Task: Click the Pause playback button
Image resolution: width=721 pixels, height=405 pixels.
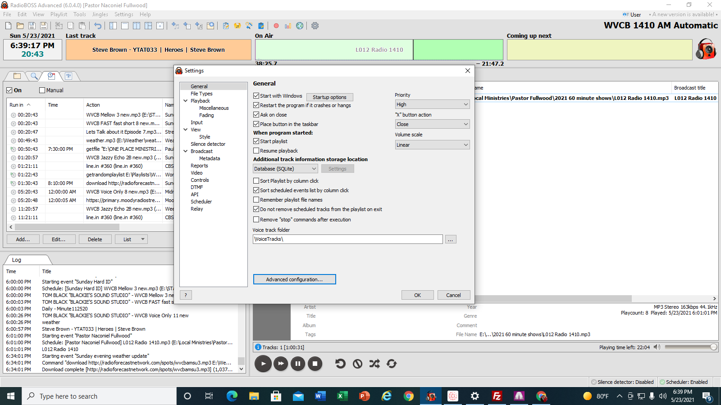Action: click(x=298, y=364)
